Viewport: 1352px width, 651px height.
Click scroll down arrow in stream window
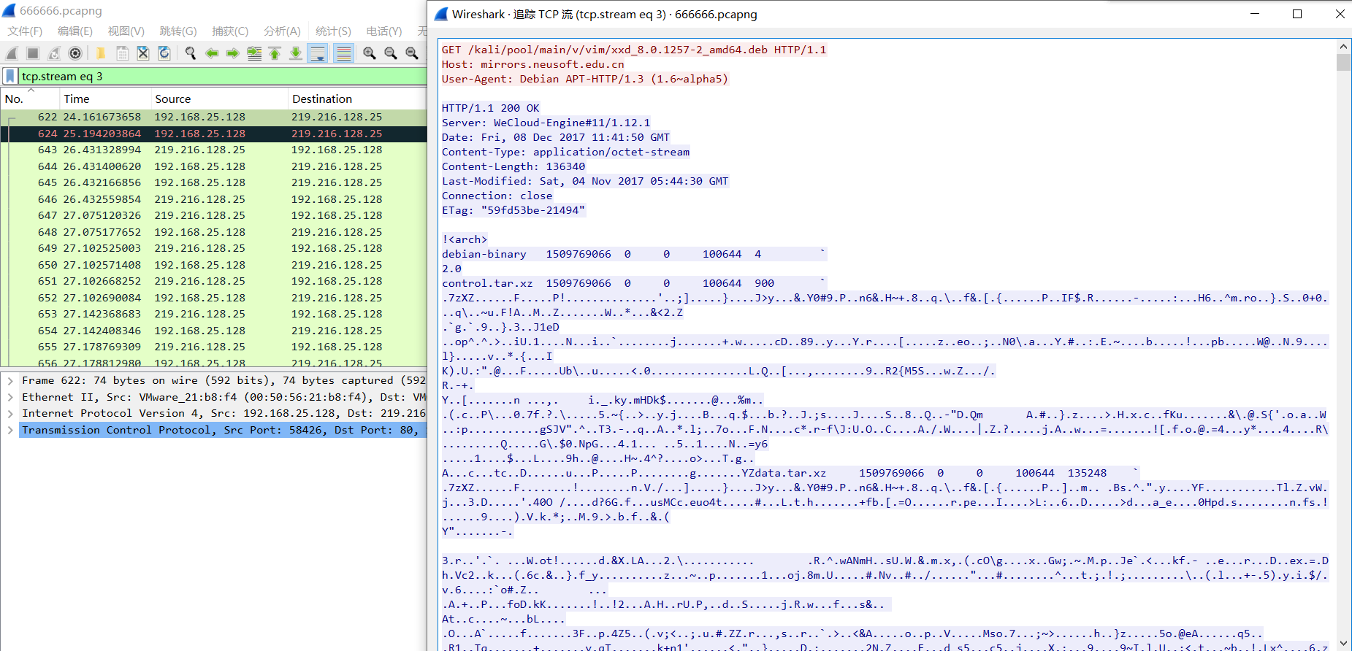point(1343,643)
